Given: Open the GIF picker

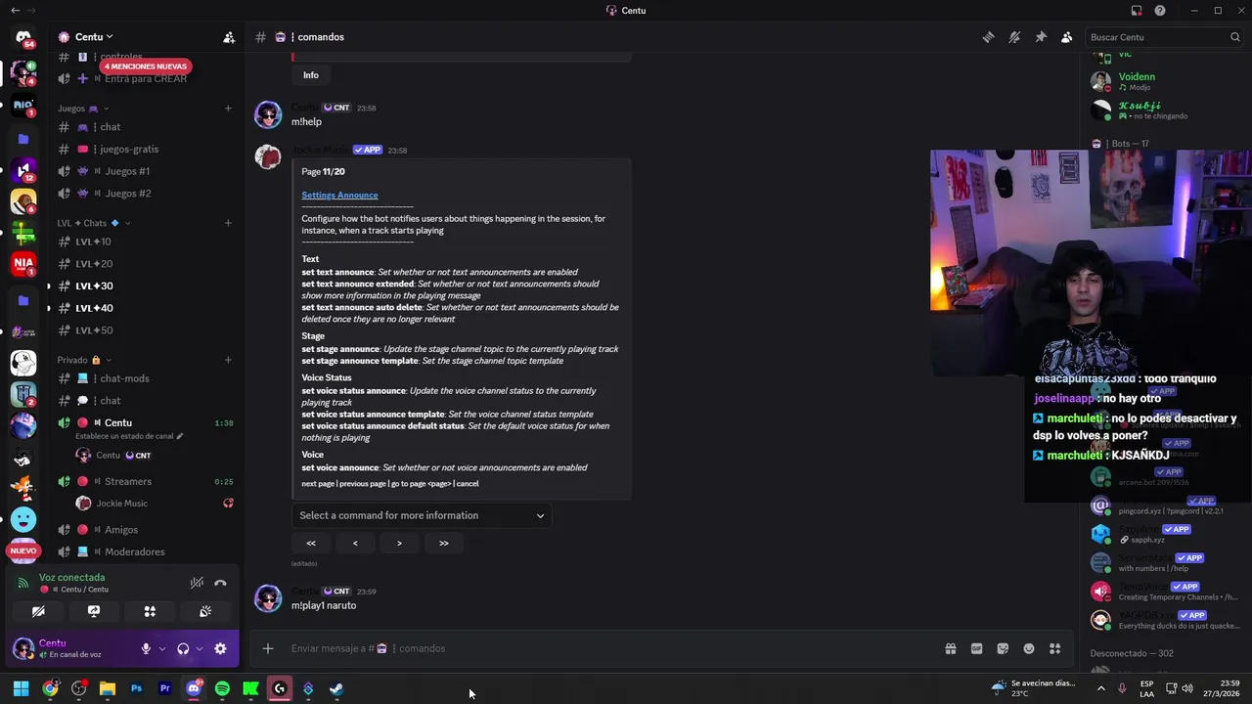Looking at the screenshot, I should (x=976, y=648).
